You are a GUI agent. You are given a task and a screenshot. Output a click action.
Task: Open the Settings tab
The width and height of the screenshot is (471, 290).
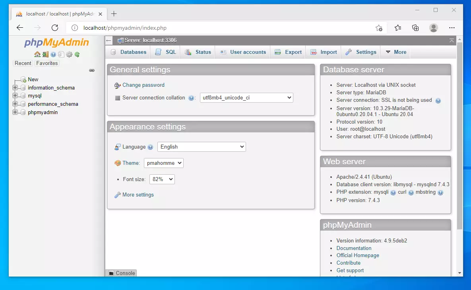coord(361,52)
